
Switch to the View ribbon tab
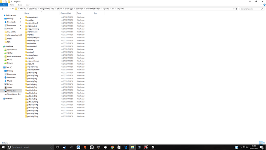pyautogui.click(x=27, y=5)
